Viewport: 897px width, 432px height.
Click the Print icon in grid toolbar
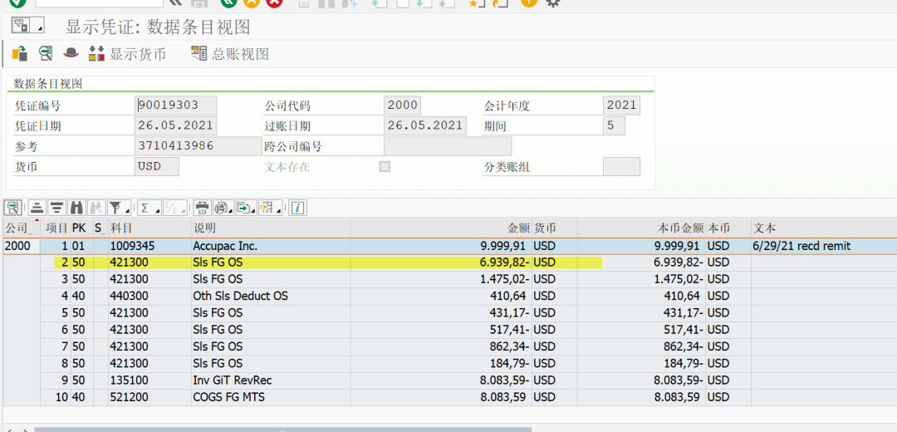[202, 207]
